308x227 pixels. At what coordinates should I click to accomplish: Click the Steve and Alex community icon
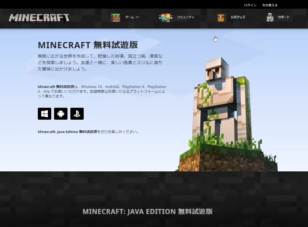tap(166, 18)
